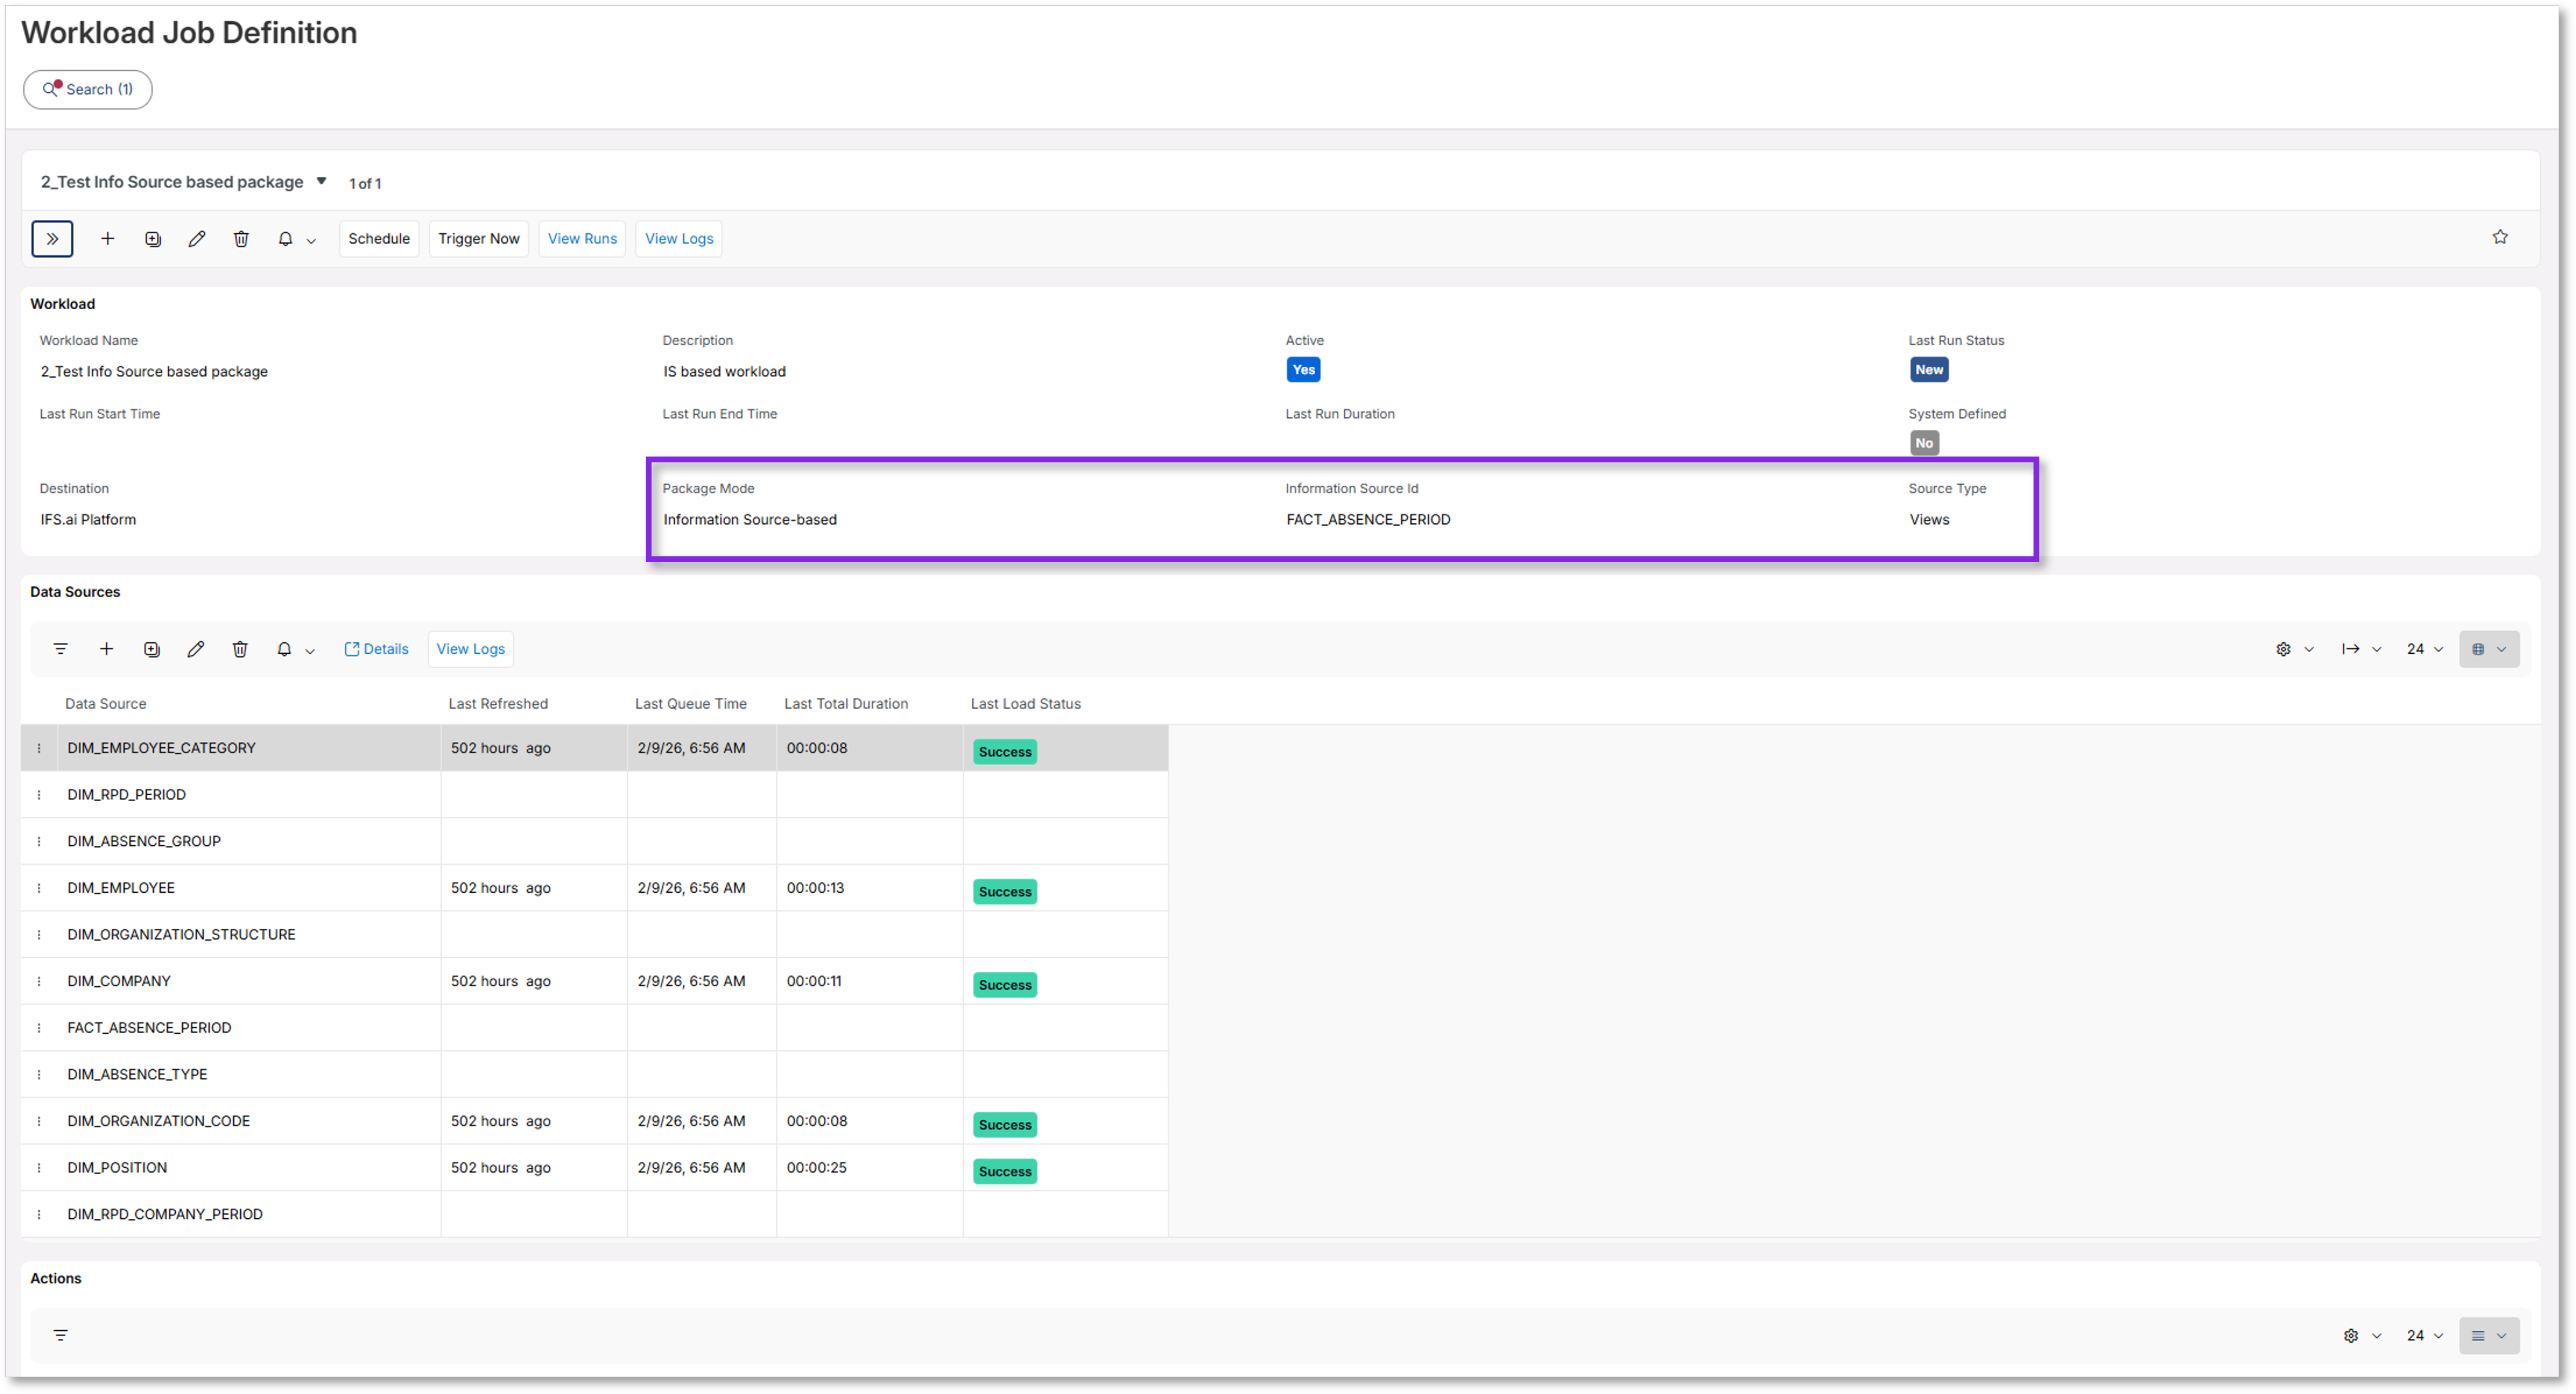Switch Data Sources view mode grid dropdown
This screenshot has width=2576, height=1394.
[2489, 649]
